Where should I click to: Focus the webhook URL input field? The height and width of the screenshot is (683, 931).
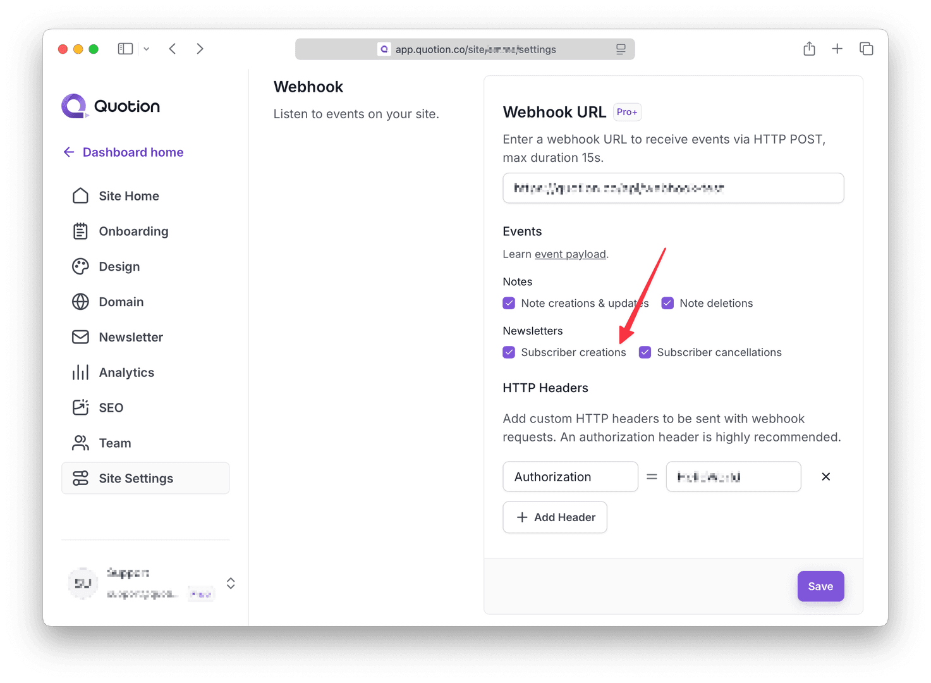click(673, 188)
